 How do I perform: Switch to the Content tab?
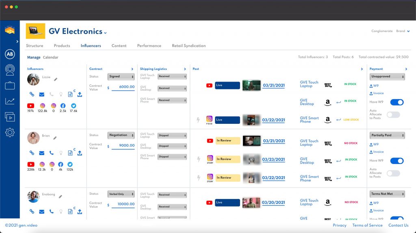tap(119, 45)
